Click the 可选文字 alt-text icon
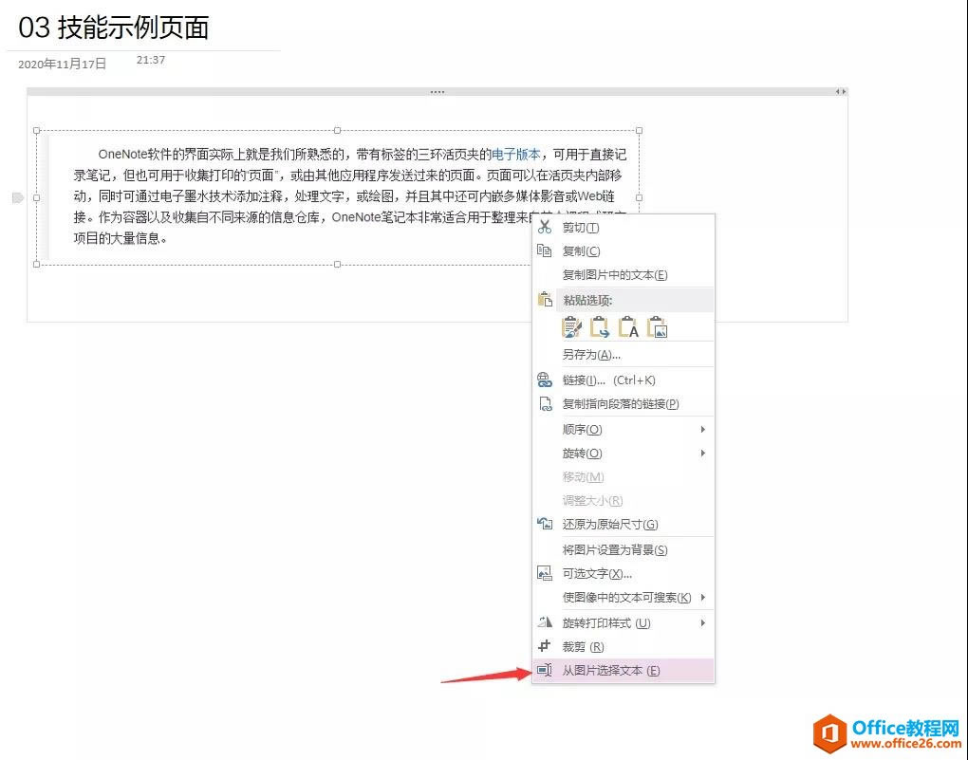 pos(544,573)
